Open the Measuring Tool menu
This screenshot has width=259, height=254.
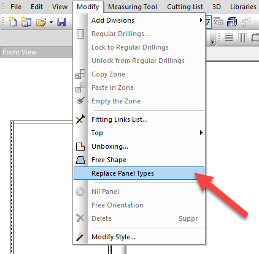pos(133,7)
